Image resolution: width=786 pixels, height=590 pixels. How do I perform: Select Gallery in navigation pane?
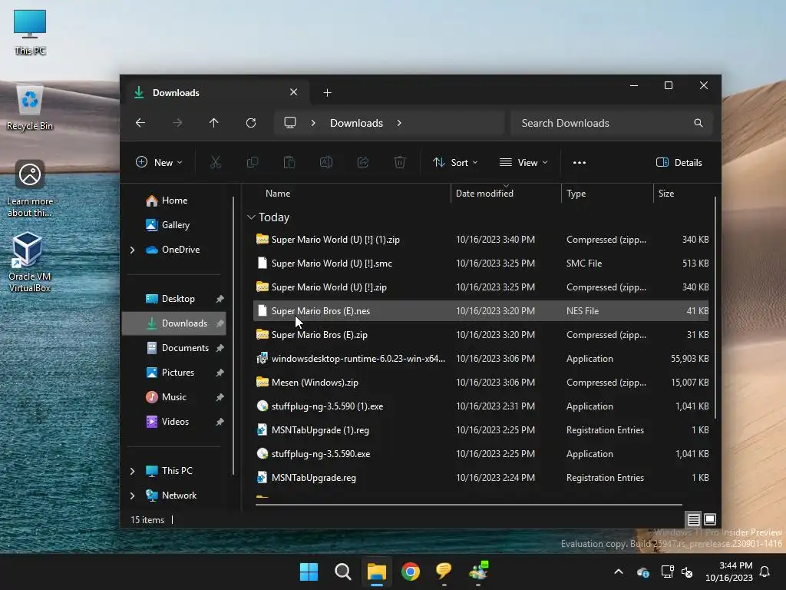tap(174, 225)
